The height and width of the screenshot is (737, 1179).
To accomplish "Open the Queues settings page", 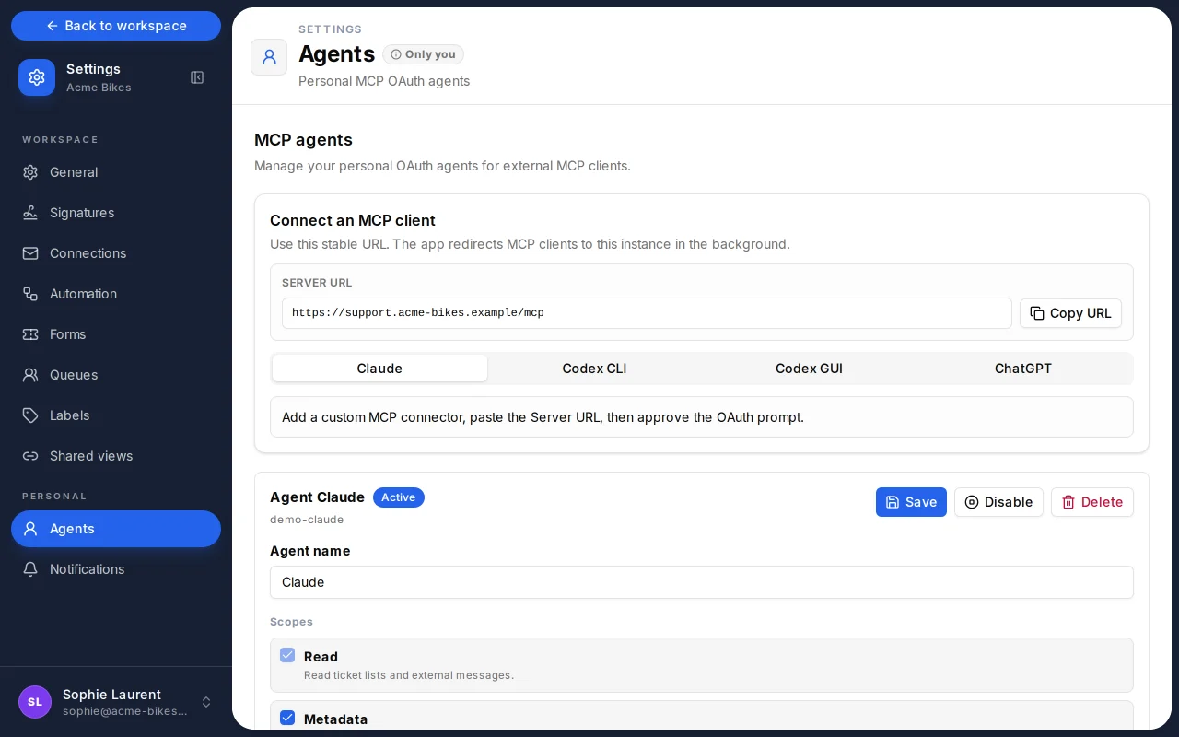I will (116, 375).
